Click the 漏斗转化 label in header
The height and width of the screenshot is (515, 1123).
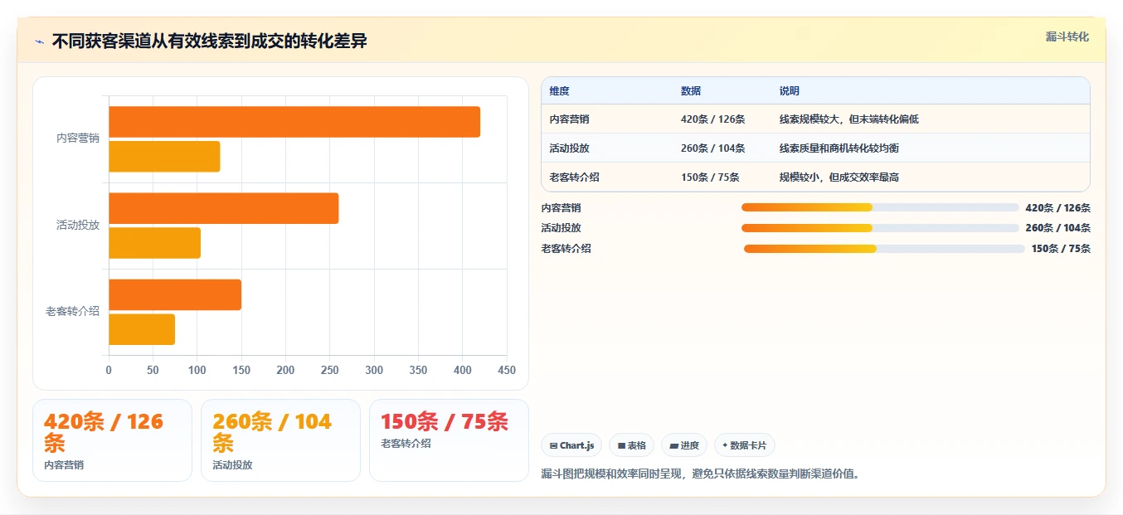[x=1067, y=36]
